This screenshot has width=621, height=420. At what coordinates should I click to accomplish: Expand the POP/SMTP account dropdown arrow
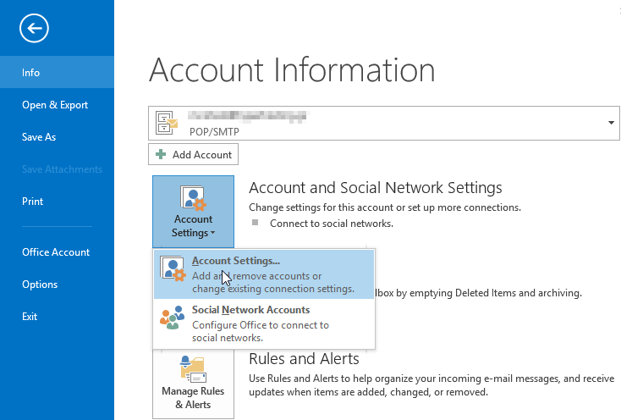pyautogui.click(x=611, y=123)
